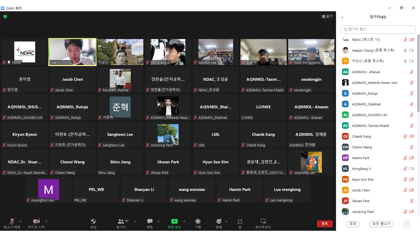
Task: Collapse participants panel chevron
Action: 342,17
